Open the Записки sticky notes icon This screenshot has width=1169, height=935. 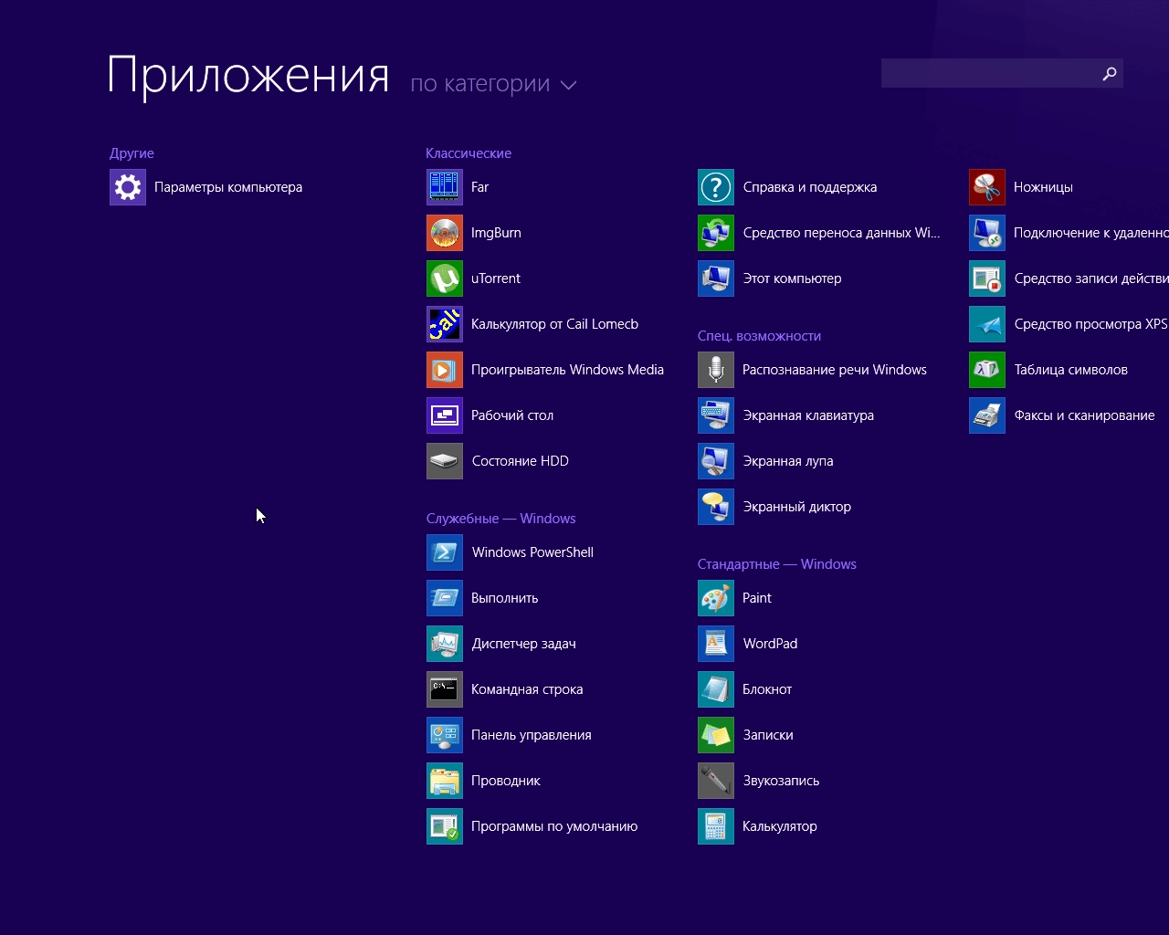point(716,735)
